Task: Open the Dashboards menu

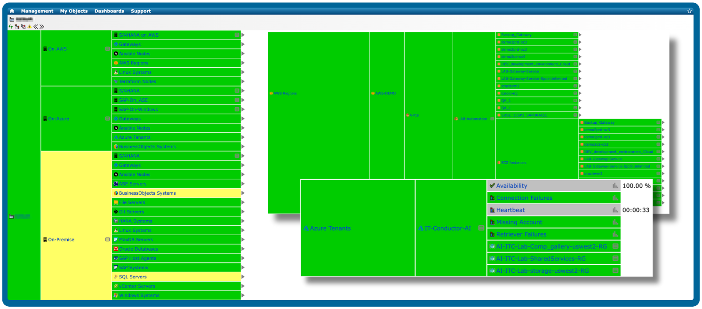Action: click(109, 11)
